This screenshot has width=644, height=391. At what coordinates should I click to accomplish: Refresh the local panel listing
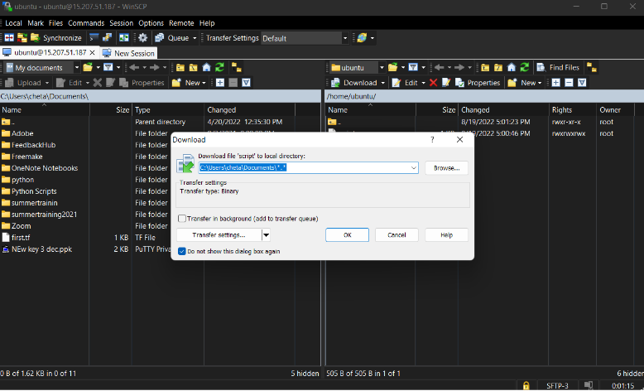(219, 67)
